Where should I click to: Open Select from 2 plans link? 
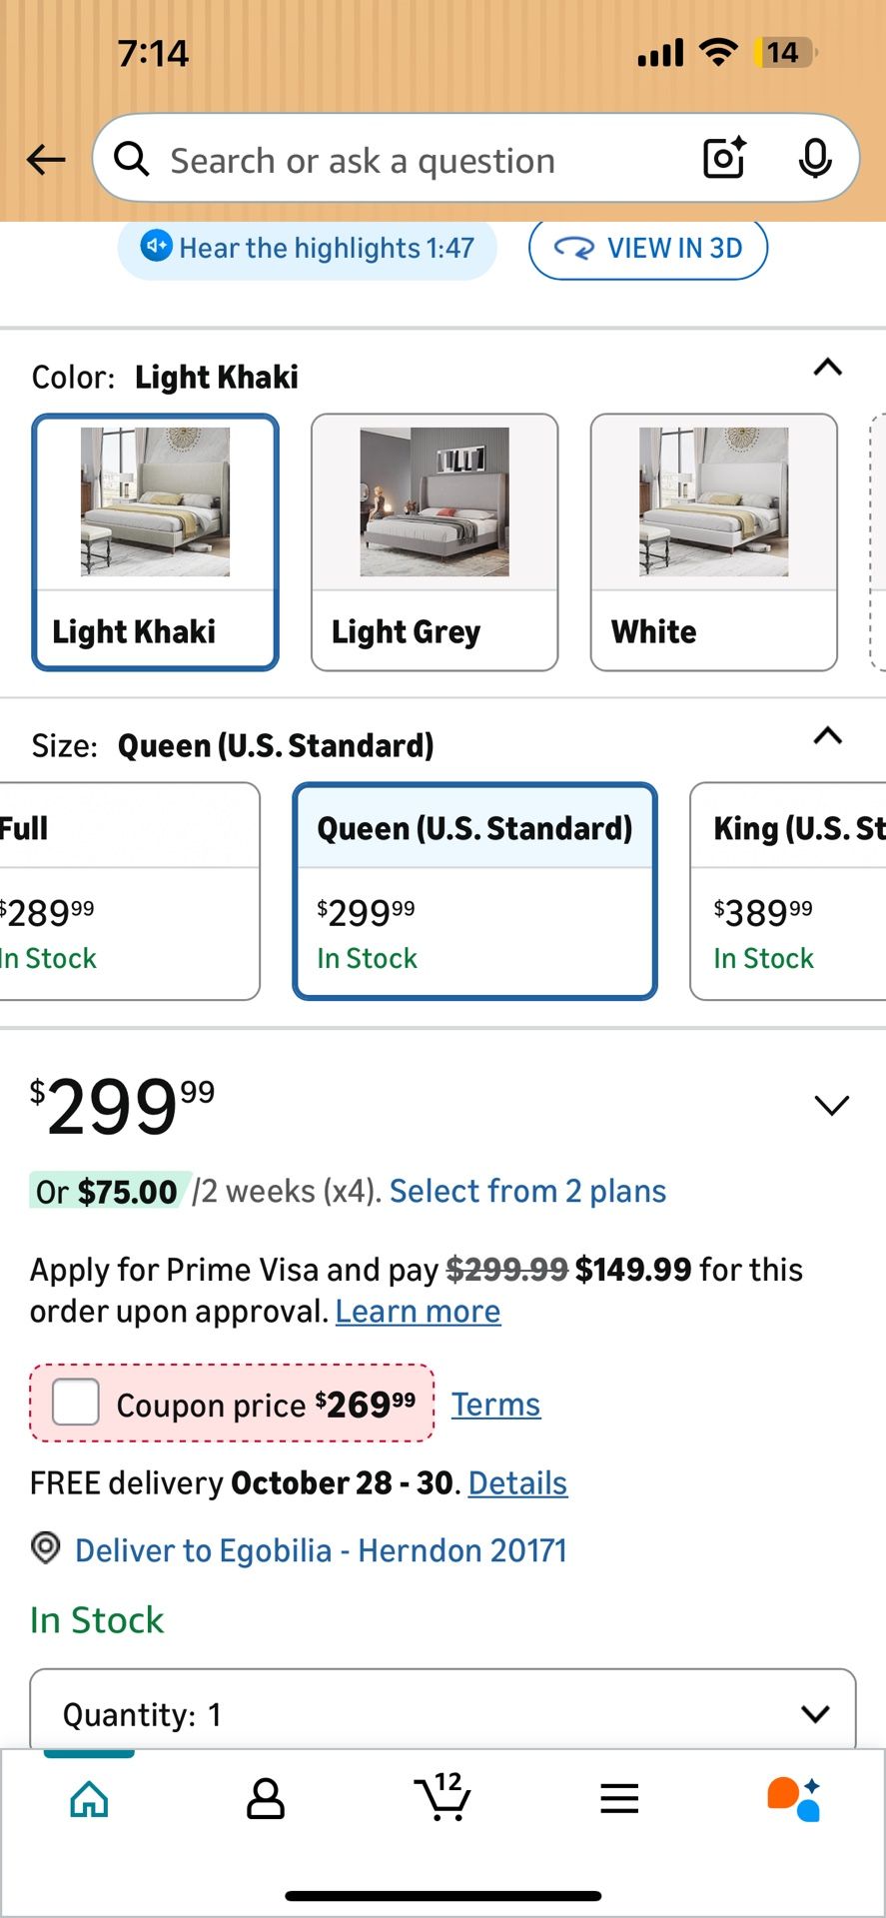tap(527, 1191)
